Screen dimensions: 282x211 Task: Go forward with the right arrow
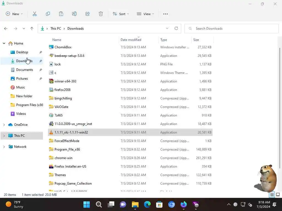click(x=15, y=29)
